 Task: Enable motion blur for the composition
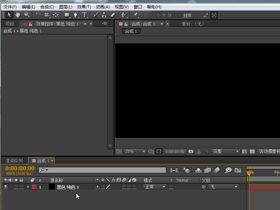[x=217, y=170]
